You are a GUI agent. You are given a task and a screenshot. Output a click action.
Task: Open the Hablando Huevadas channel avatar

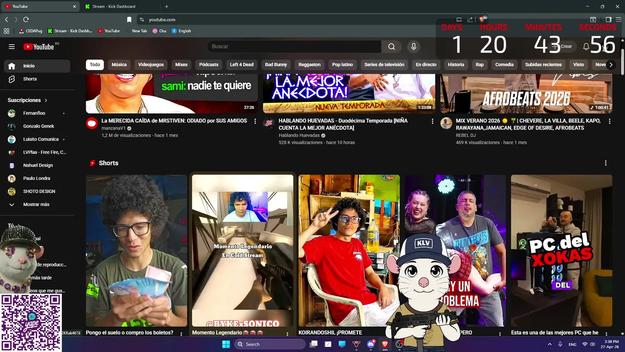pos(269,123)
